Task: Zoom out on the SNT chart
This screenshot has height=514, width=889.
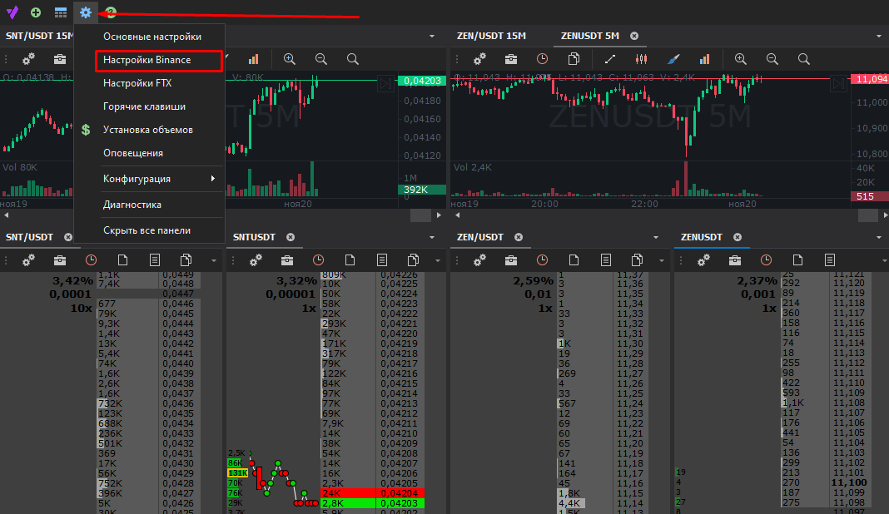Action: pos(321,59)
